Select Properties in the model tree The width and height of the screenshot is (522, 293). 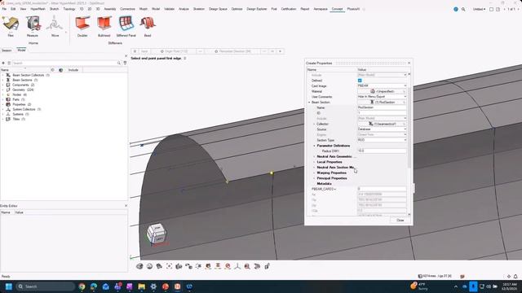(x=19, y=104)
